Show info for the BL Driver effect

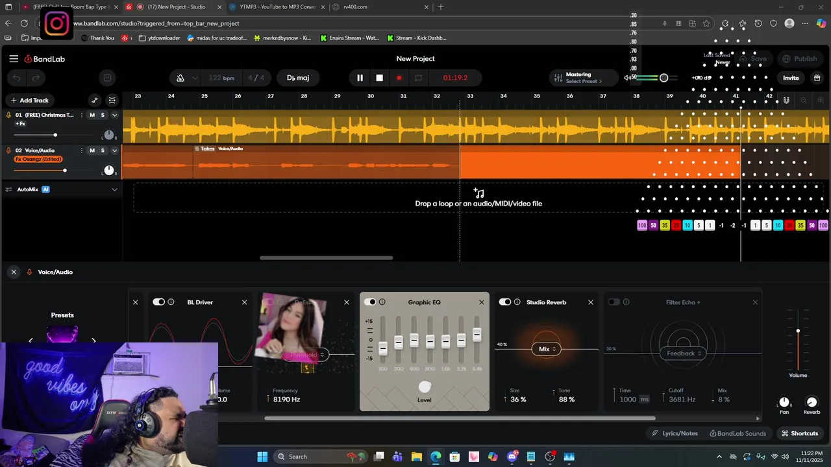[x=171, y=302]
